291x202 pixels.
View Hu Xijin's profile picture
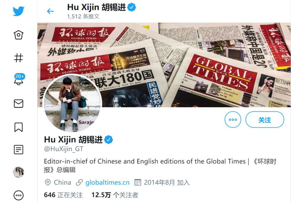point(72,103)
